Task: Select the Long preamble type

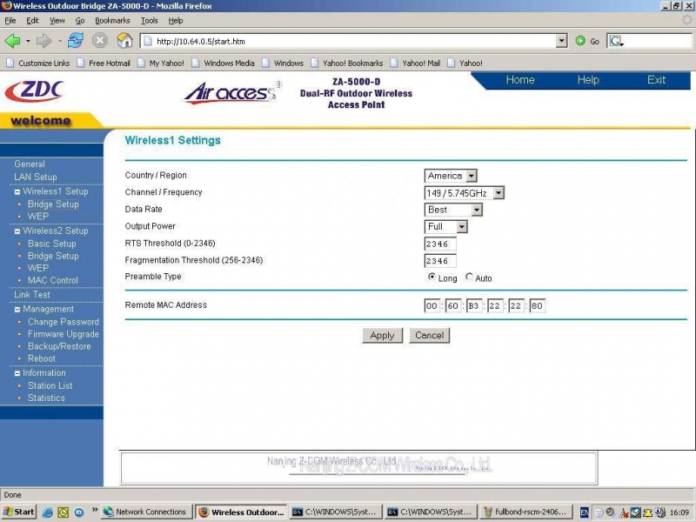Action: pos(431,277)
